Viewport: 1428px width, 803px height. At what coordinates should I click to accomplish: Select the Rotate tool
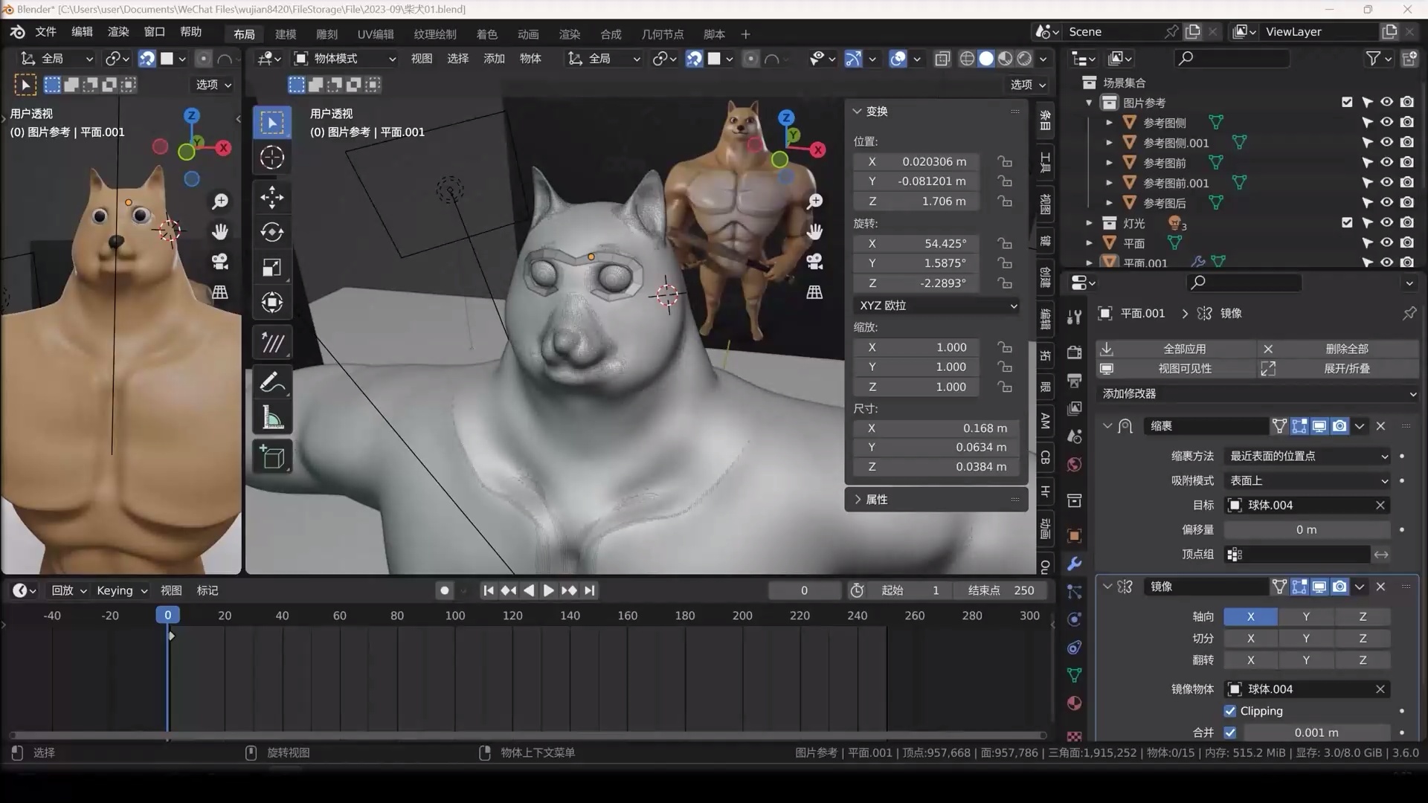(271, 232)
